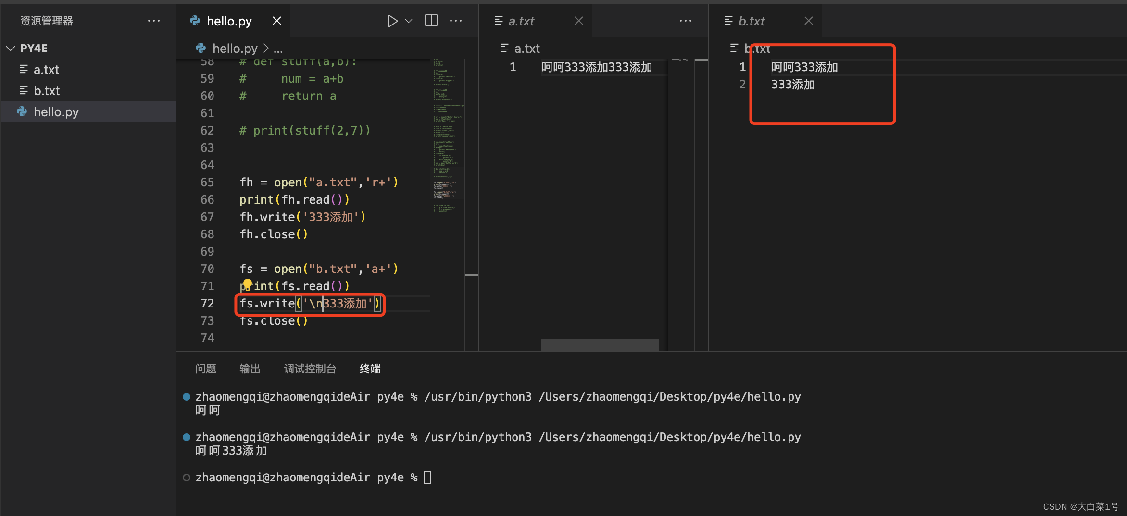Click first line text in a.txt editor
This screenshot has height=516, width=1127.
597,67
